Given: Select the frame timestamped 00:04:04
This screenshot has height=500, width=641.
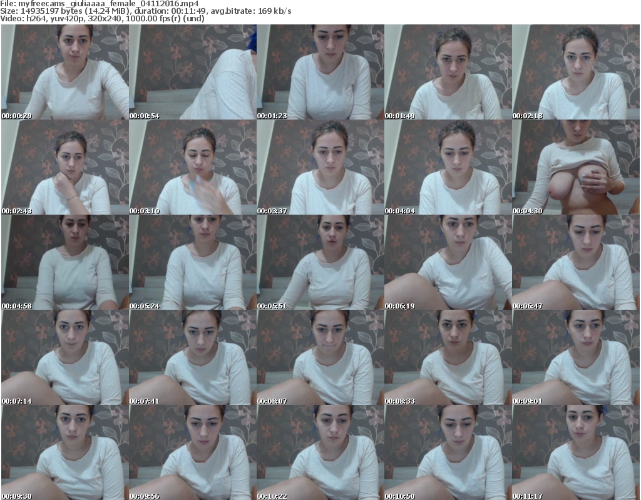Looking at the screenshot, I should 448,168.
